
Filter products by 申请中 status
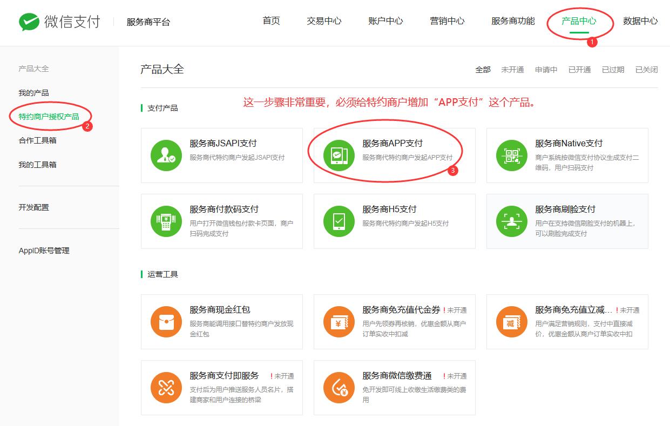point(546,70)
